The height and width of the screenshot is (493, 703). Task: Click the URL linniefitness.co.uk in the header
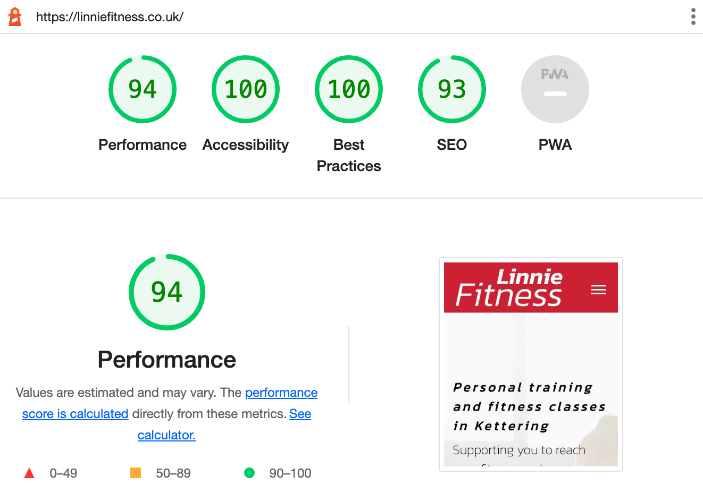coord(110,16)
